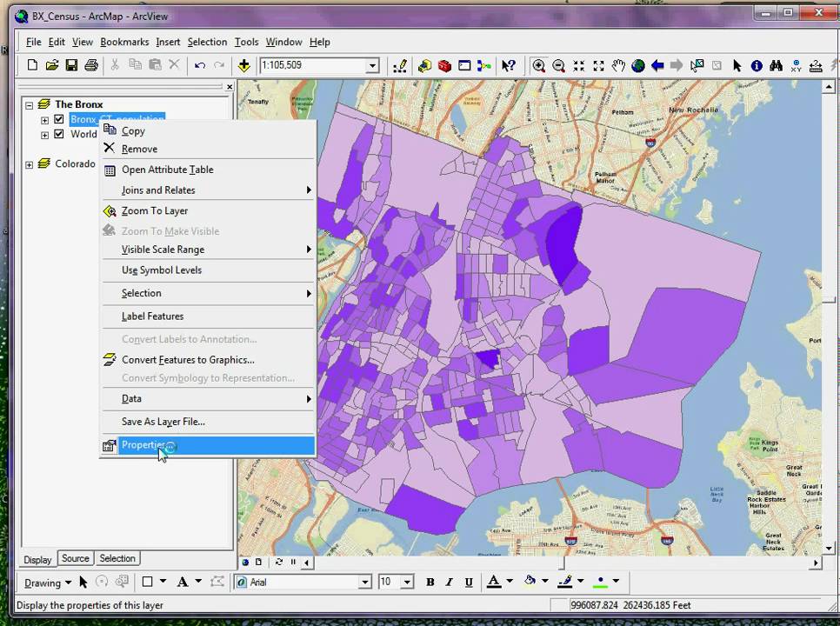Viewport: 840px width, 626px height.
Task: Click the Save icon in toolbar
Action: (71, 65)
